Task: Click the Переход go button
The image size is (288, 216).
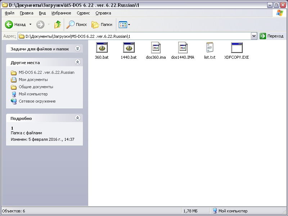Action: click(x=272, y=36)
